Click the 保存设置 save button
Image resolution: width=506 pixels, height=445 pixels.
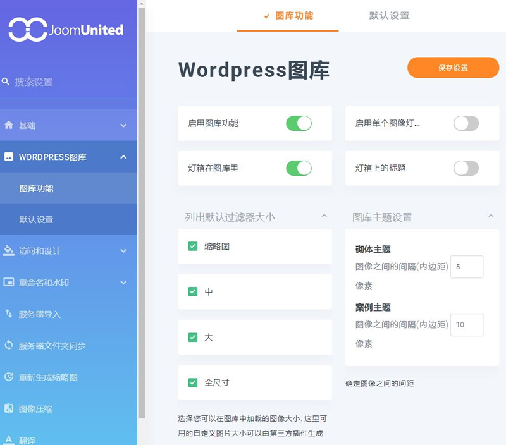(x=453, y=68)
